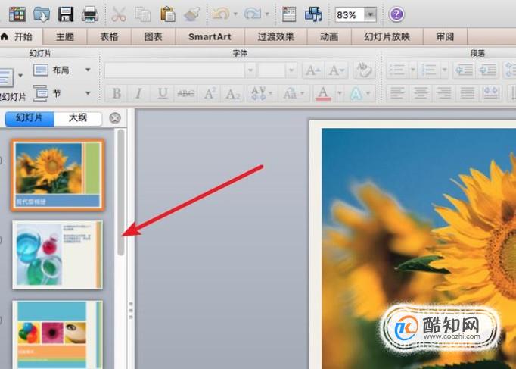Click the format painter brush icon

click(191, 14)
